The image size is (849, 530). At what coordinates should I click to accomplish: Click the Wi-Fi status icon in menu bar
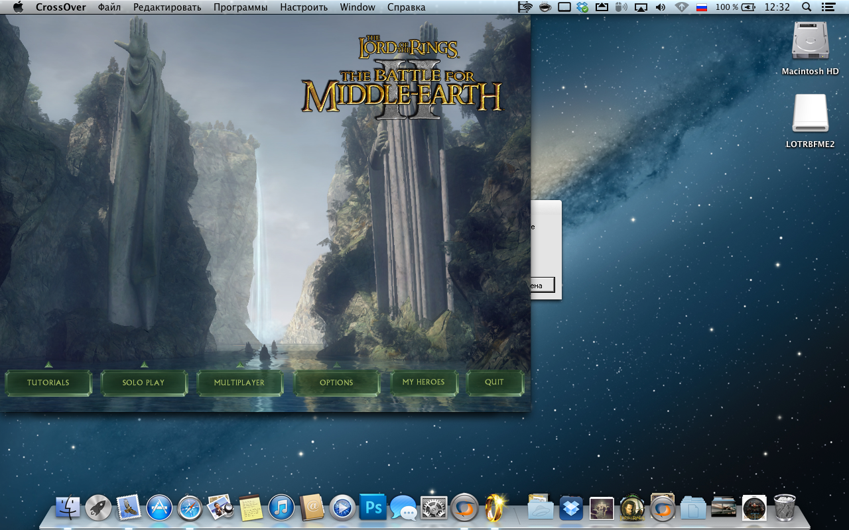click(681, 7)
